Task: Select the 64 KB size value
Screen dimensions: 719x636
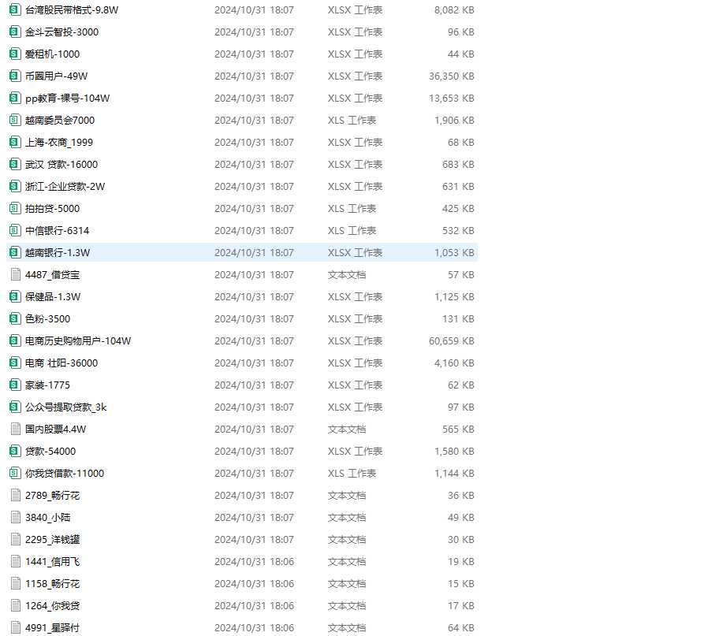Action: (x=461, y=628)
